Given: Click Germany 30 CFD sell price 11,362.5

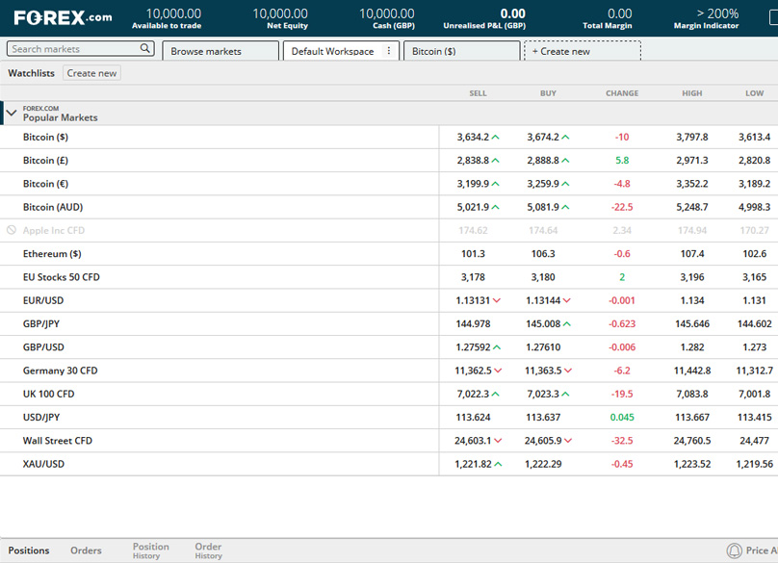Looking at the screenshot, I should tap(473, 371).
